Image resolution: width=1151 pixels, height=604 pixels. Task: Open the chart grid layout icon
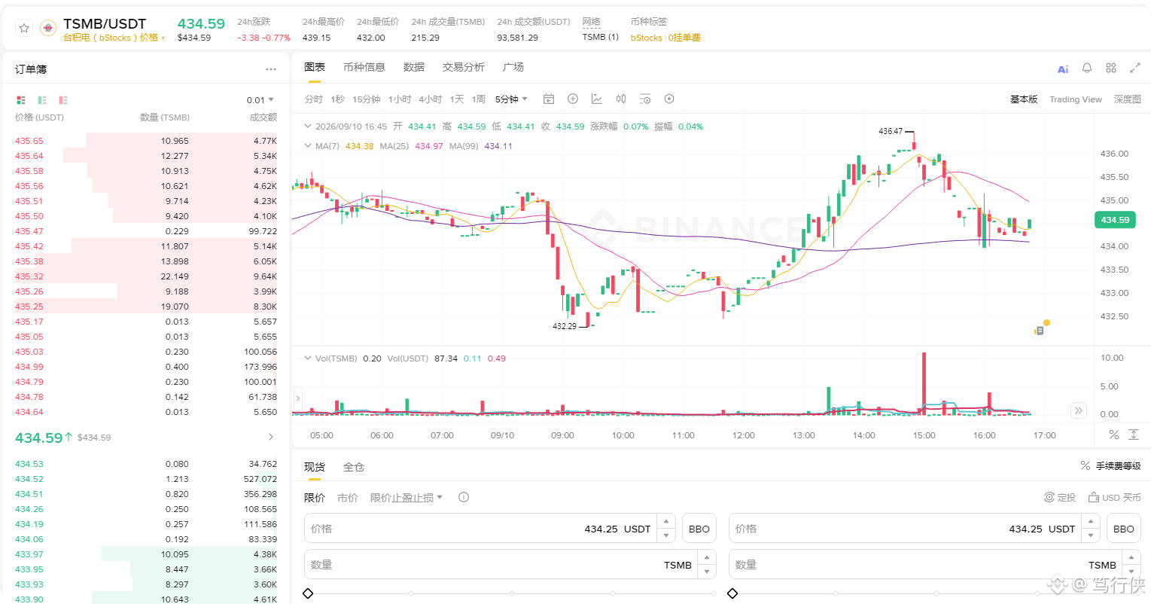point(1111,68)
